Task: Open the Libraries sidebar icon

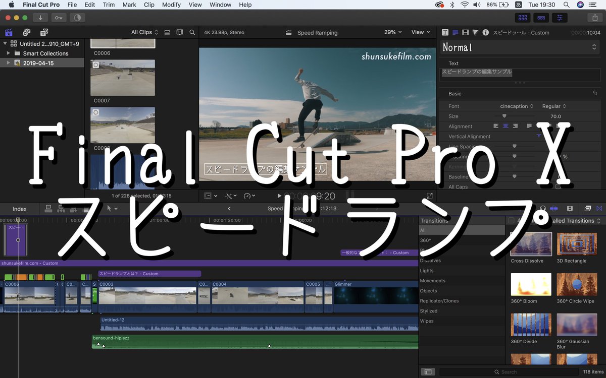Action: (x=9, y=32)
